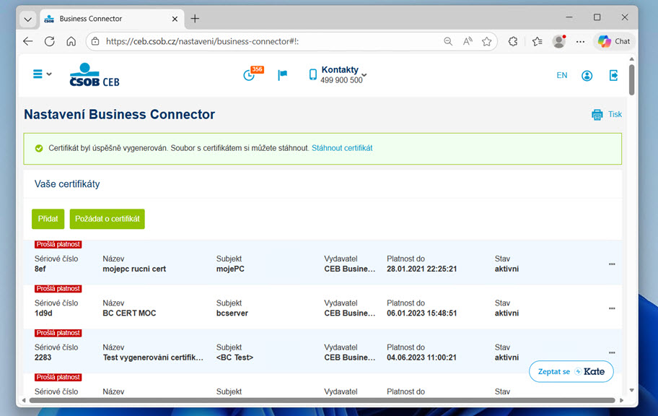The width and height of the screenshot is (658, 416).
Task: Download certificate via Stáhnout certifikát link
Action: click(x=342, y=148)
